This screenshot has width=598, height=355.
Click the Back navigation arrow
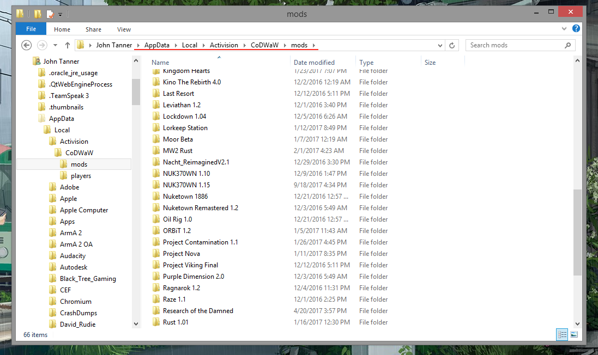[26, 45]
